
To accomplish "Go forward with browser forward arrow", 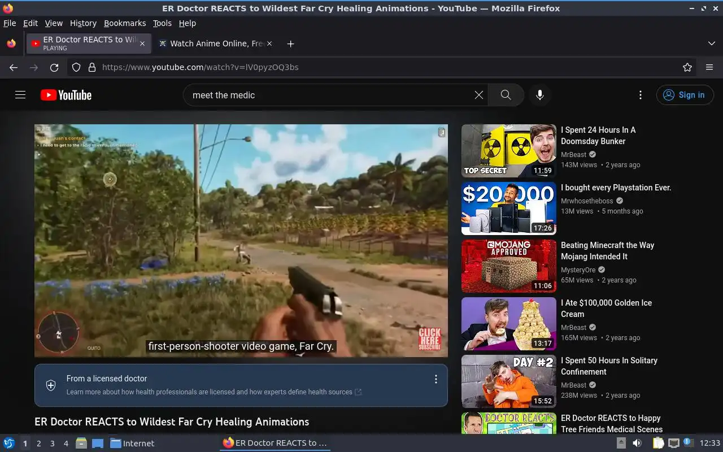I will coord(34,67).
